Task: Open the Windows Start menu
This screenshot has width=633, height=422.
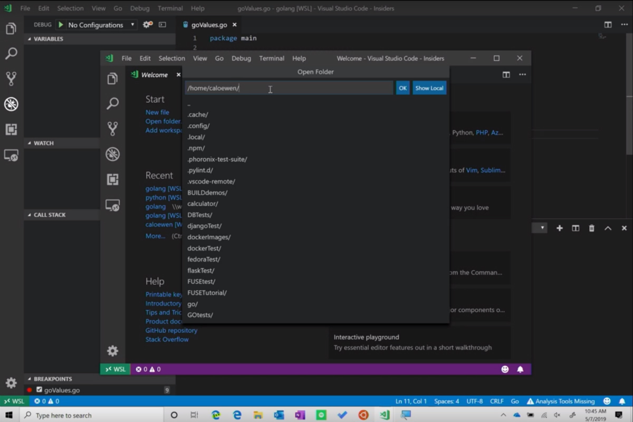Action: [x=9, y=415]
